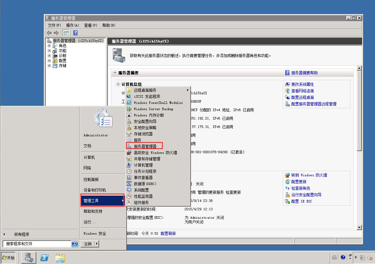Image resolution: width=375 pixels, height=264 pixels.
Task: Click the 注销 button
Action: pos(87,244)
